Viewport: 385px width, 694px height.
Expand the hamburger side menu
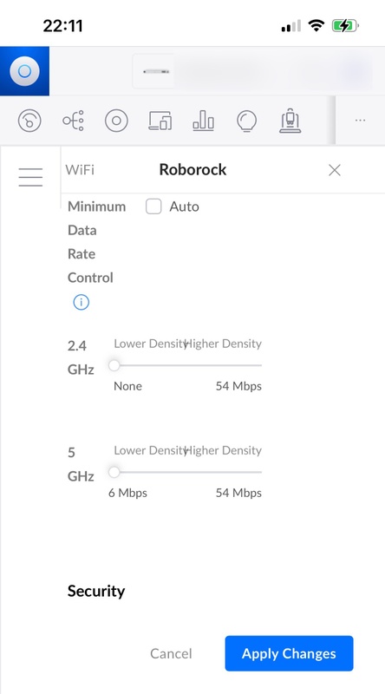tap(30, 177)
